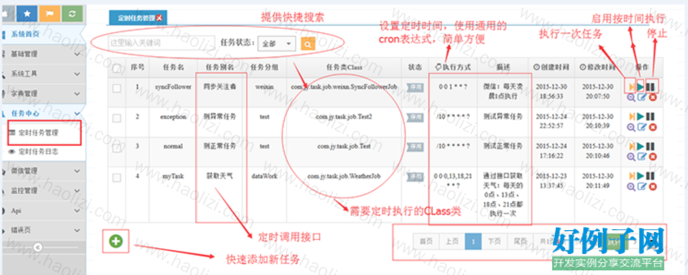Pause the exception task
Screen dimensions: 688x275
tap(650, 117)
